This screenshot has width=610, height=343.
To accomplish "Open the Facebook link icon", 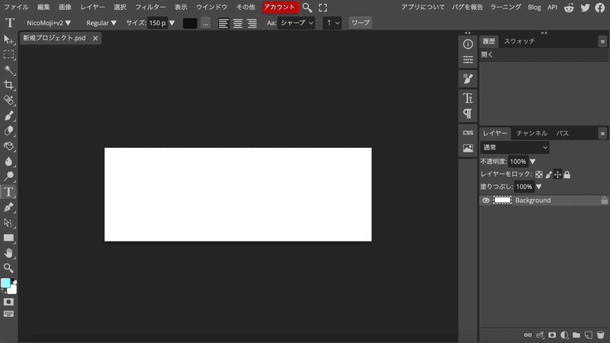I will 600,8.
